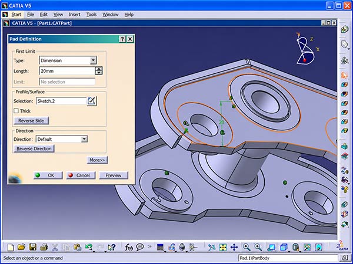Expand the Undo history dropdown arrow
Screen dimensions: 353x264
pos(94,251)
